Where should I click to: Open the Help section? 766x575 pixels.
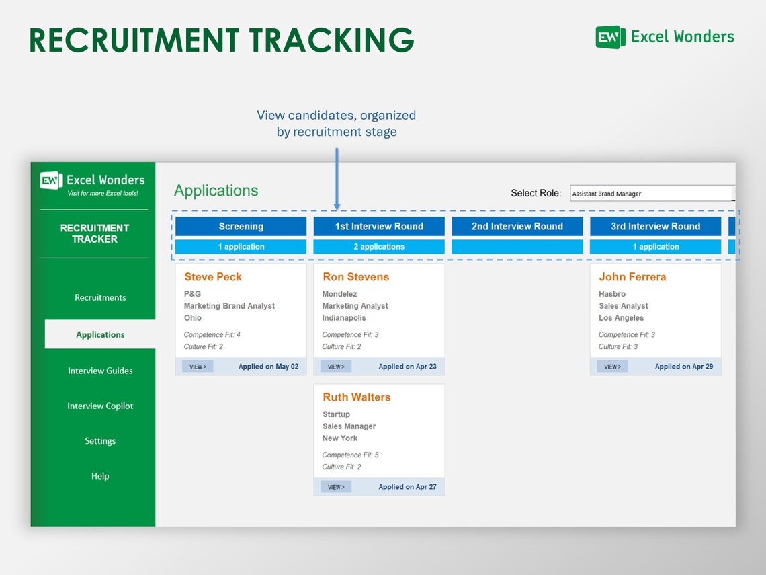pos(99,475)
